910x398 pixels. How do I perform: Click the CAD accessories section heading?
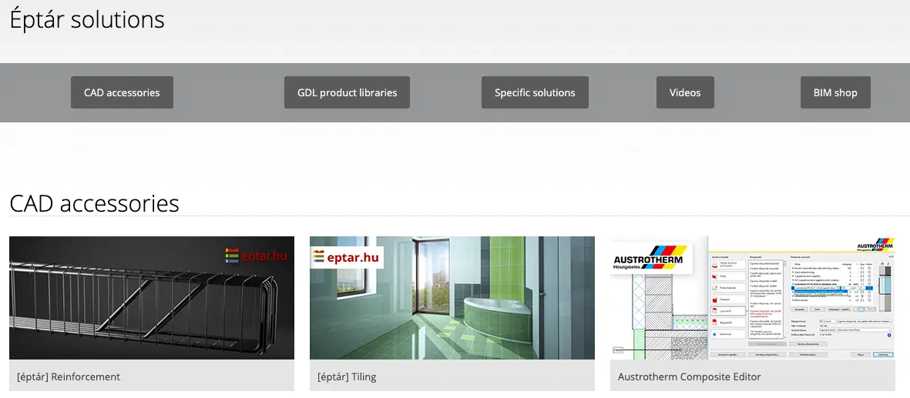coord(94,204)
